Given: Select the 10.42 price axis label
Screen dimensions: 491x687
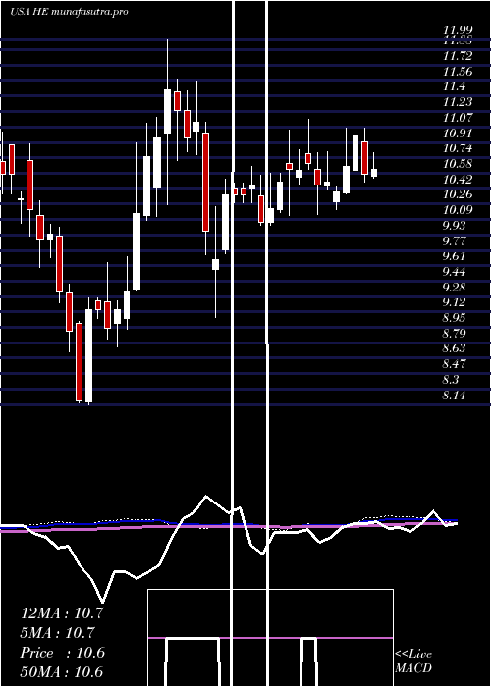Looking at the screenshot, I should (x=458, y=180).
